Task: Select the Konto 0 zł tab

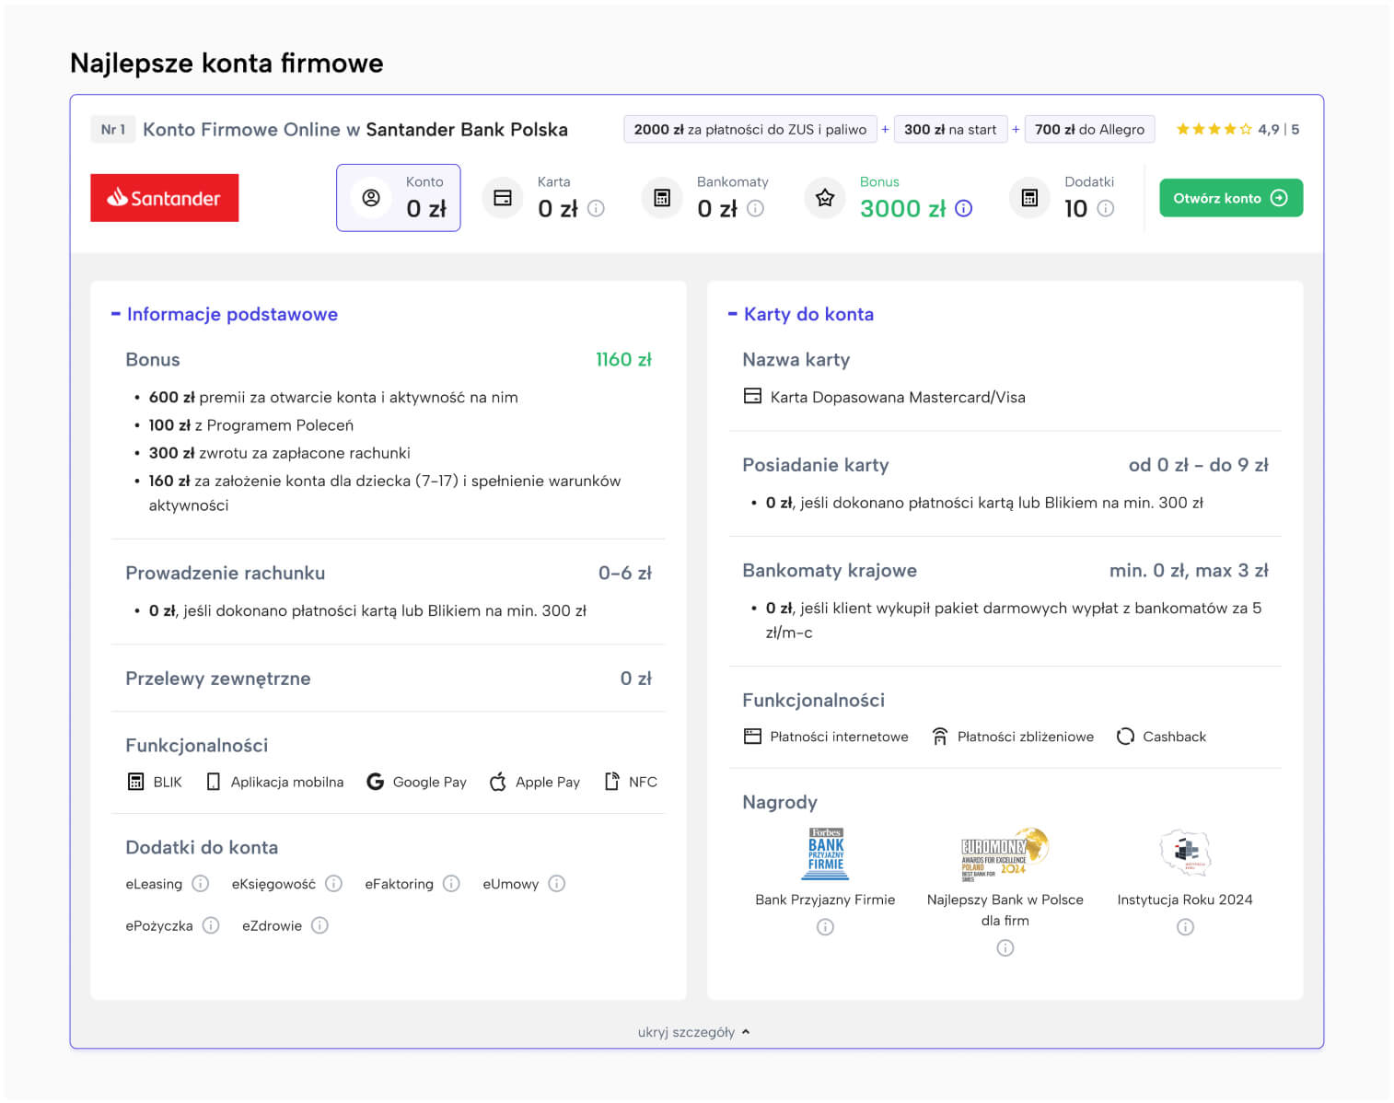Action: 398,198
